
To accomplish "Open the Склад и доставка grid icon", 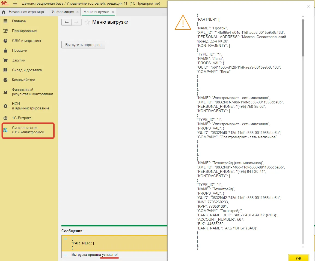I will point(5,70).
